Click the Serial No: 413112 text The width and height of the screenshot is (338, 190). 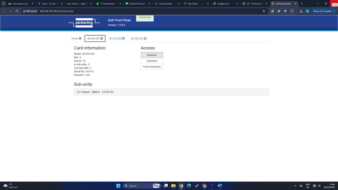(84, 71)
